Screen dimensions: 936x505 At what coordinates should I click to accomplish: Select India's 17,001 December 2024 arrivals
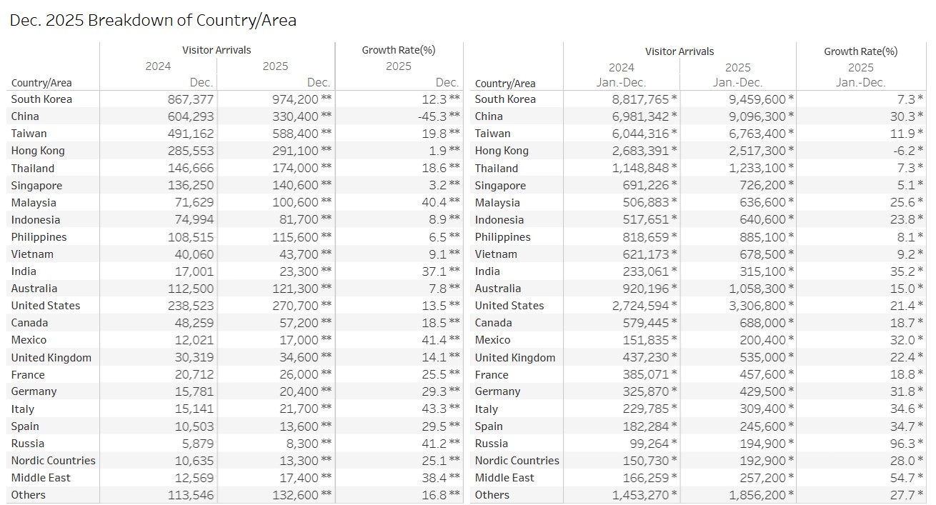[194, 271]
